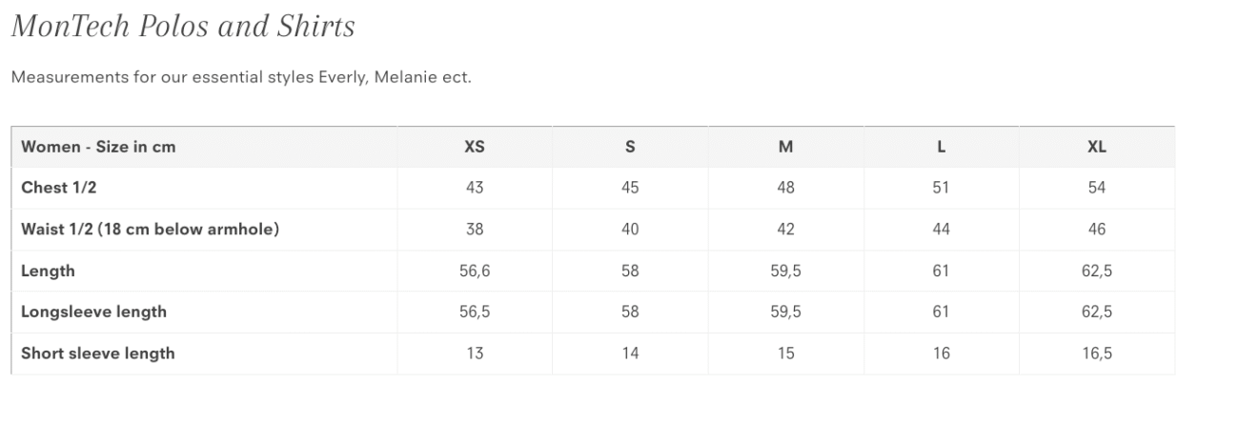The image size is (1239, 424).
Task: Click the M size column header
Action: pos(785,147)
